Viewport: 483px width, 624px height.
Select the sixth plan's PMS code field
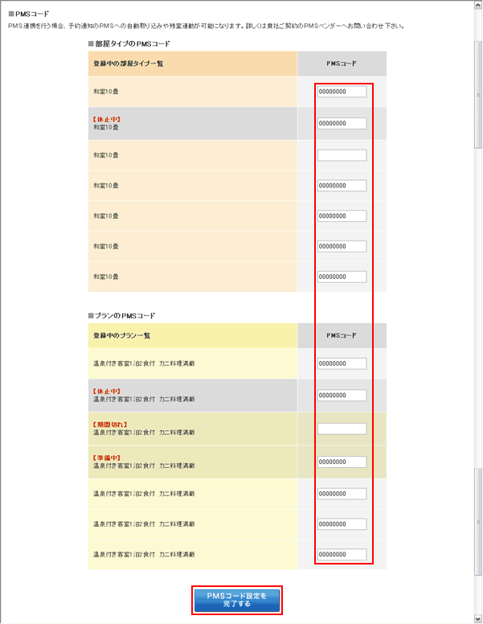342,524
